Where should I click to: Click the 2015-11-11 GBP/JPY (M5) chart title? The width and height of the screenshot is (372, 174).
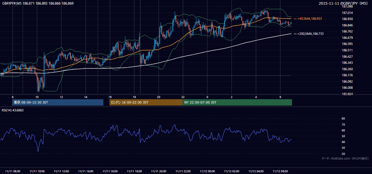coord(343,3)
